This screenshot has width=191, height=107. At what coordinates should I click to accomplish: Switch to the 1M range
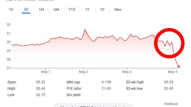point(41,10)
